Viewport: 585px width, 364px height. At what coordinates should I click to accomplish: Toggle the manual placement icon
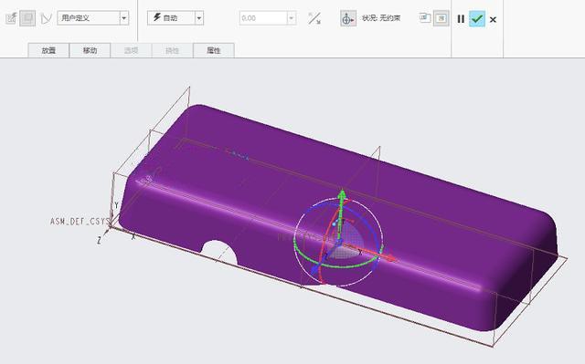tap(27, 18)
